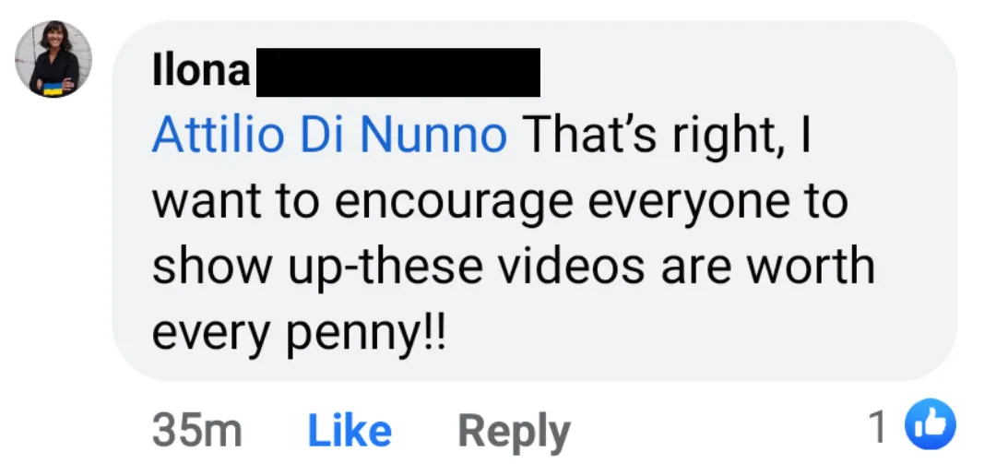This screenshot has width=996, height=464.
Task: Click the line "want to encourage everyone to"
Action: click(x=500, y=201)
